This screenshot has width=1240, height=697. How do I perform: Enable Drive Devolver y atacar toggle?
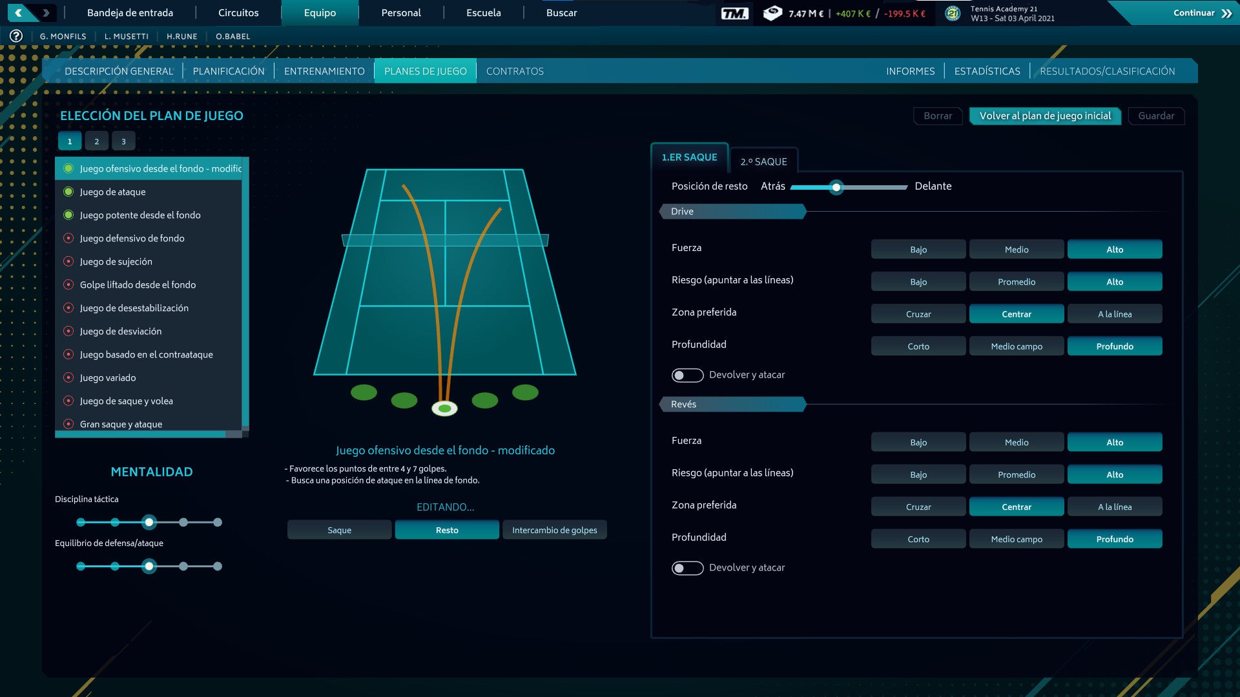[x=687, y=375]
